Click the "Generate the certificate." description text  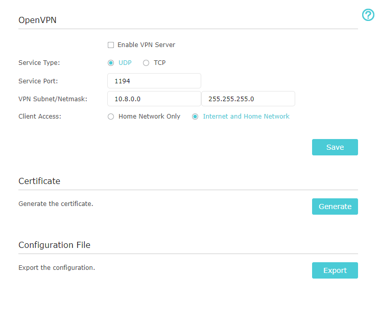56,203
